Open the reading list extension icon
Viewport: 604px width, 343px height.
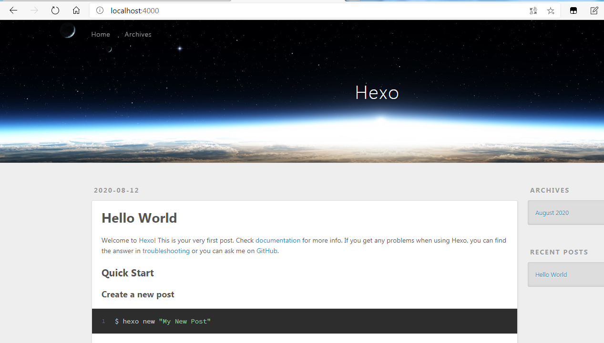coord(573,10)
